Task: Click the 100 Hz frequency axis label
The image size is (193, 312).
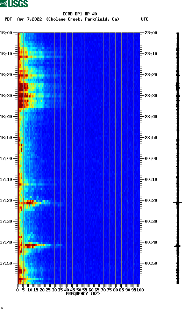Action: tap(140, 290)
